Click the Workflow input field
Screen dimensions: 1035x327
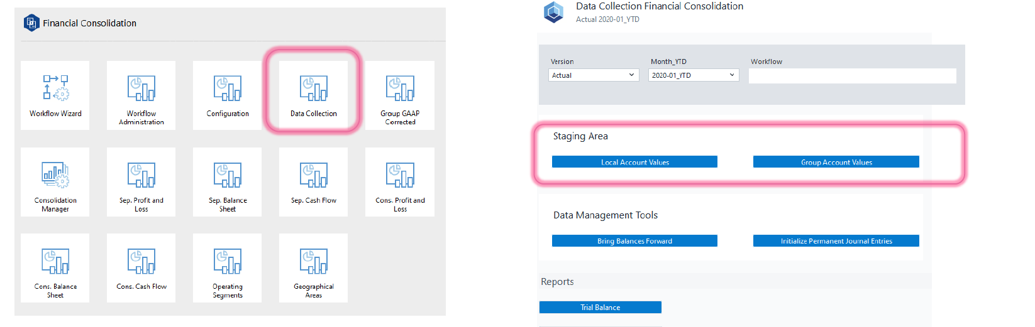tap(852, 76)
